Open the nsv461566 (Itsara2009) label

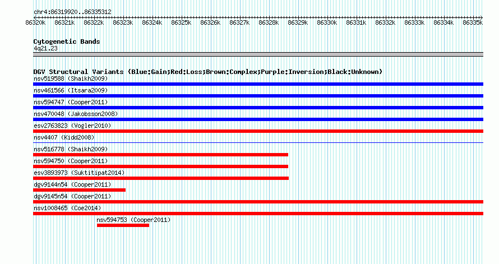(x=71, y=90)
